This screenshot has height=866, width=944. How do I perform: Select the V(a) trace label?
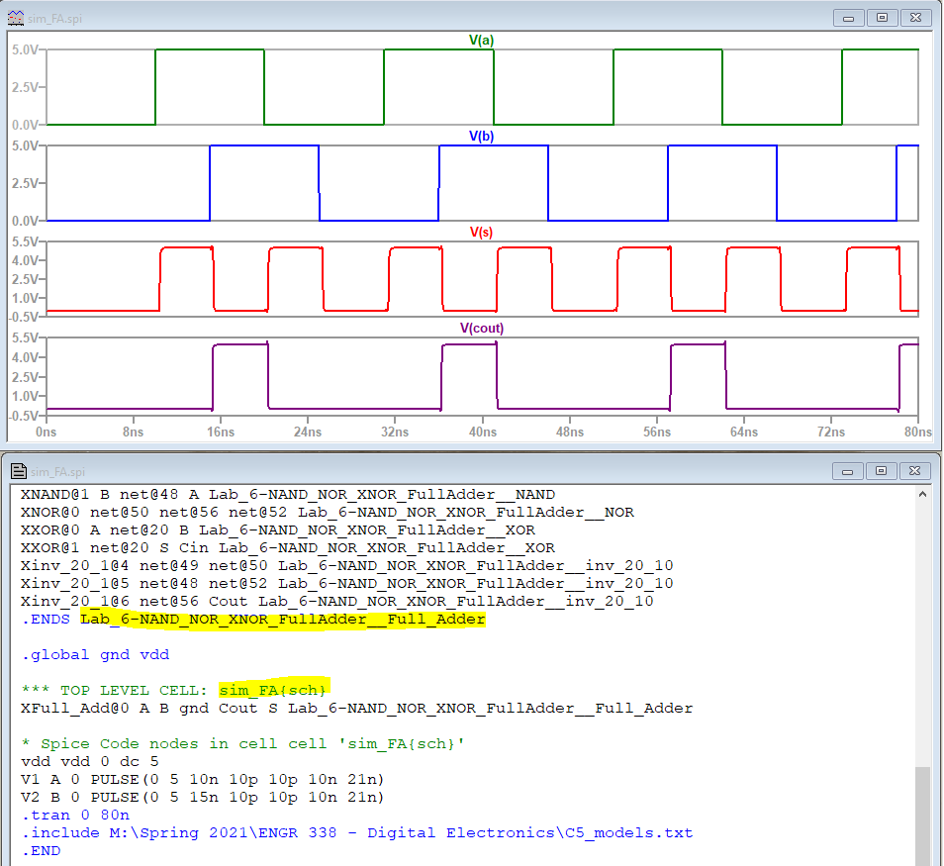[481, 41]
